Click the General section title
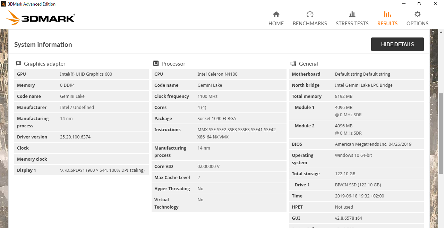 [308, 64]
